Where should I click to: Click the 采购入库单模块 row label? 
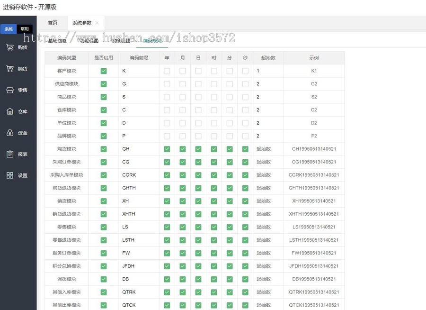[x=67, y=175]
